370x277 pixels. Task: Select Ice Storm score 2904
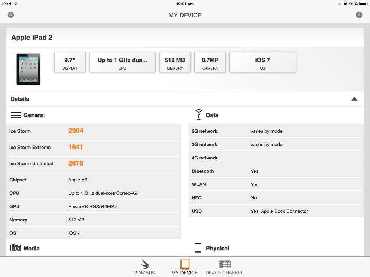click(x=76, y=131)
